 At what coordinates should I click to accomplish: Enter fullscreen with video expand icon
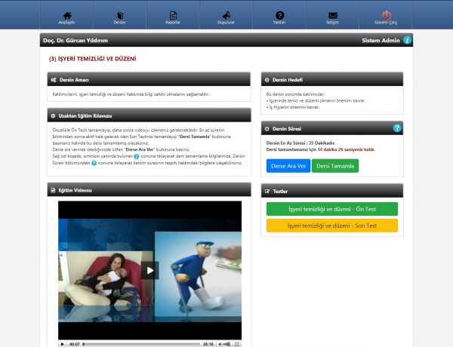coord(236,344)
